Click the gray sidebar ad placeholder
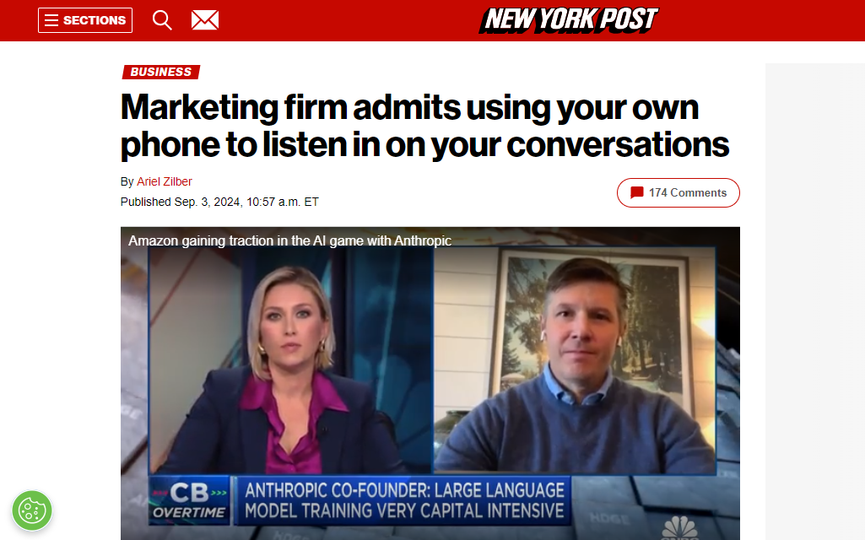 (815, 302)
